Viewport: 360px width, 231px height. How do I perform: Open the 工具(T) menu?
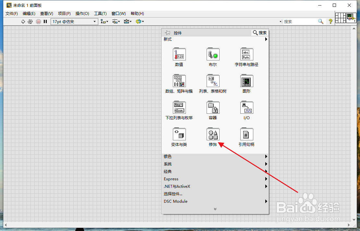point(100,14)
